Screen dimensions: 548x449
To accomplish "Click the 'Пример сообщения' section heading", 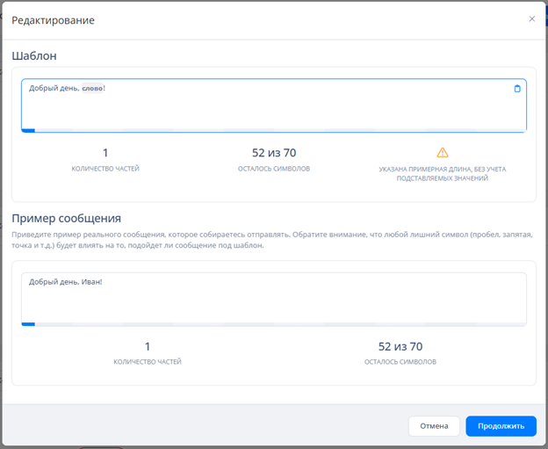I will click(66, 218).
